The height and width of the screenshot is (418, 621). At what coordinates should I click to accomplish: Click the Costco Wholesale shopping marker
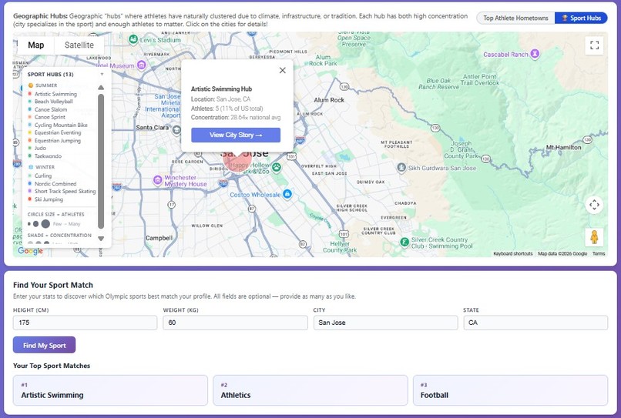coord(287,194)
